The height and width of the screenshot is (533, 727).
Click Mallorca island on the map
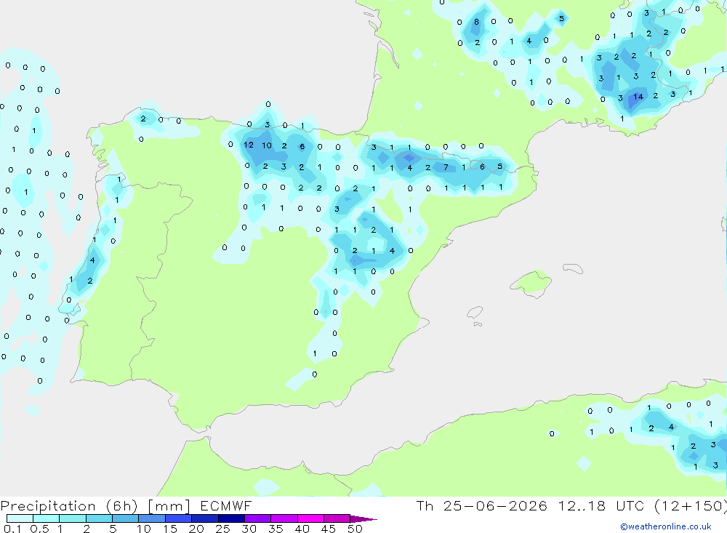[x=531, y=283]
